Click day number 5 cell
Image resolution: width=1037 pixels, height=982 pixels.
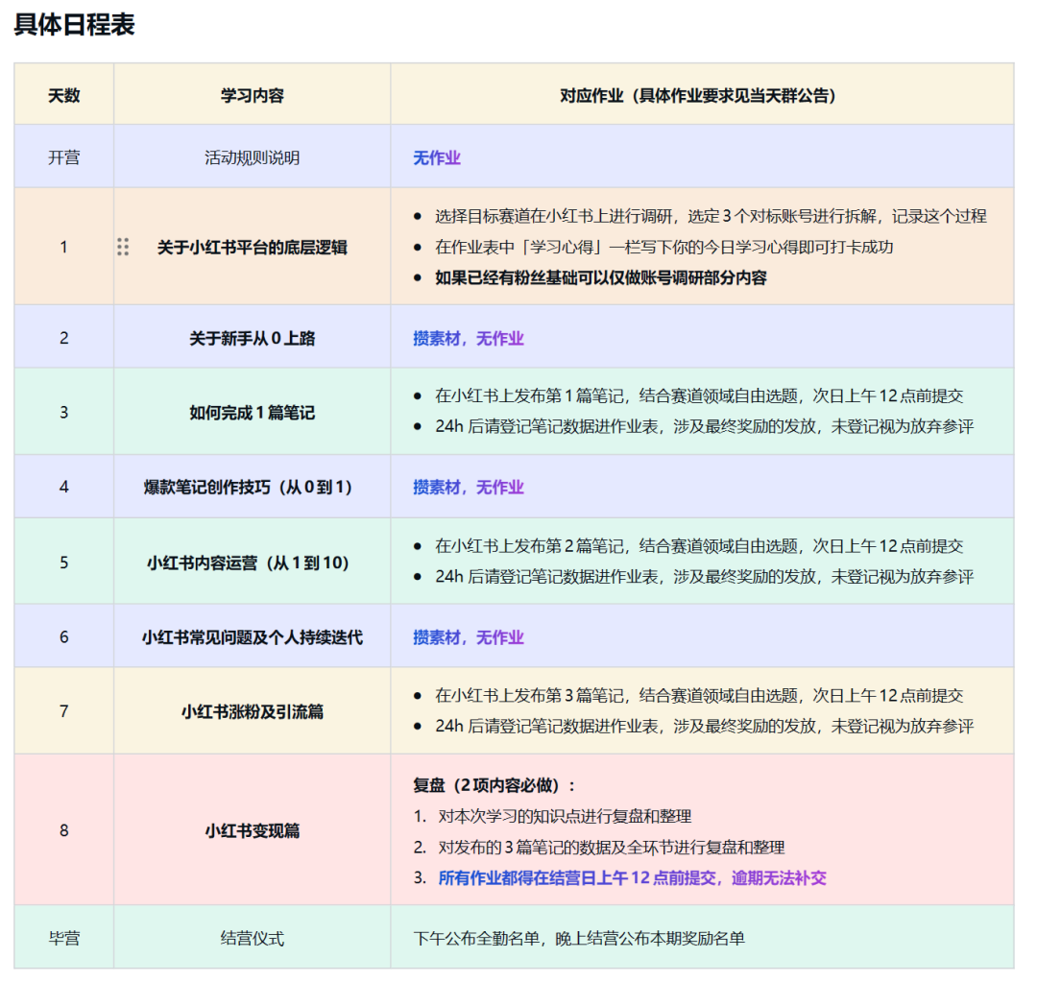(64, 563)
